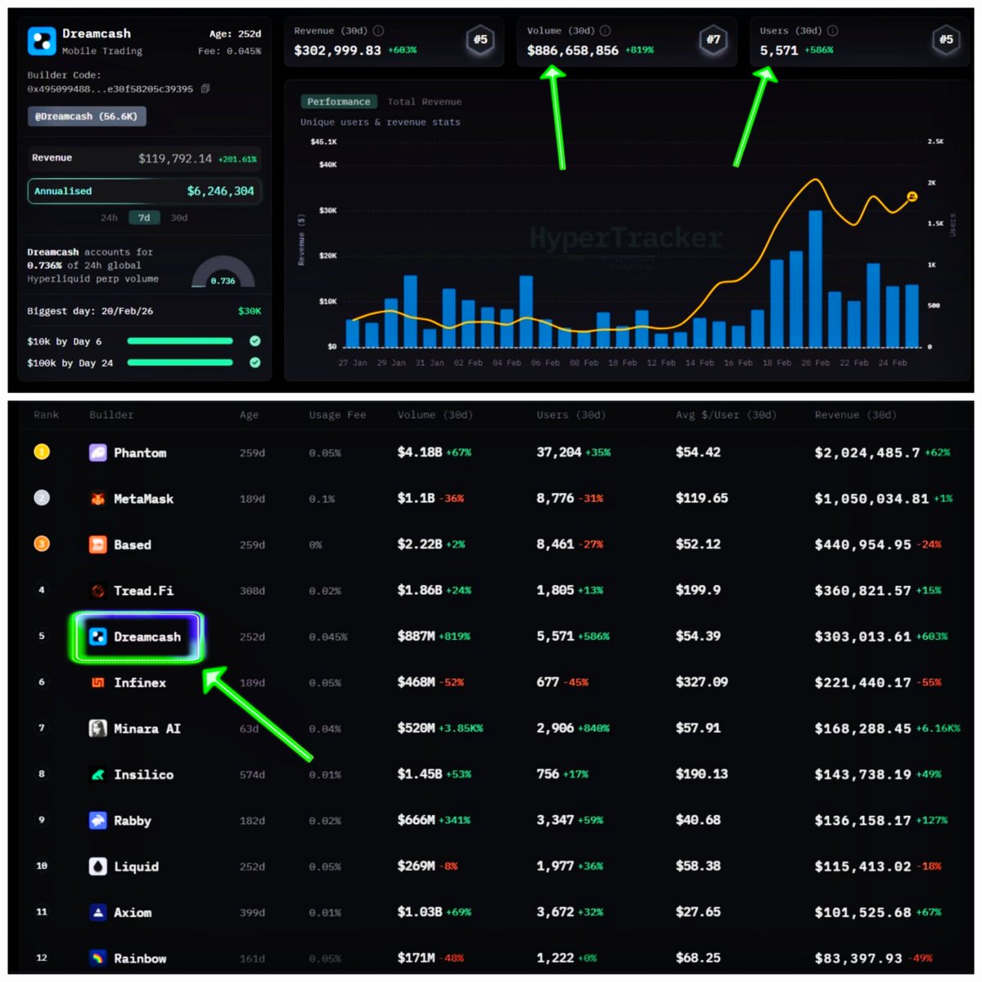The width and height of the screenshot is (982, 982).
Task: Click the Dreamcash logo in the table row
Action: point(97,637)
